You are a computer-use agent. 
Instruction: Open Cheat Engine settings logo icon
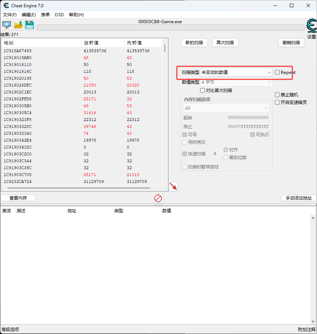[x=312, y=26]
